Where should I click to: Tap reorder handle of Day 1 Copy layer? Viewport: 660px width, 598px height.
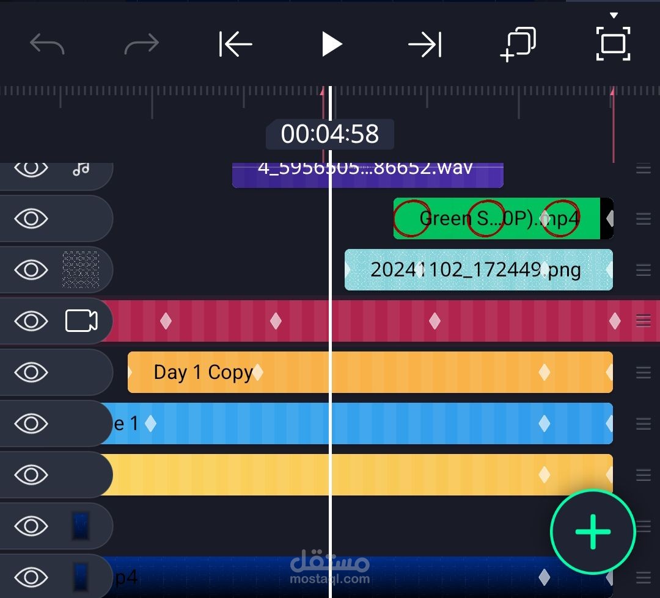point(643,372)
